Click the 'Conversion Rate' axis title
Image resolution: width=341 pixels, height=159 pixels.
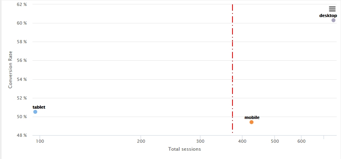click(10, 70)
